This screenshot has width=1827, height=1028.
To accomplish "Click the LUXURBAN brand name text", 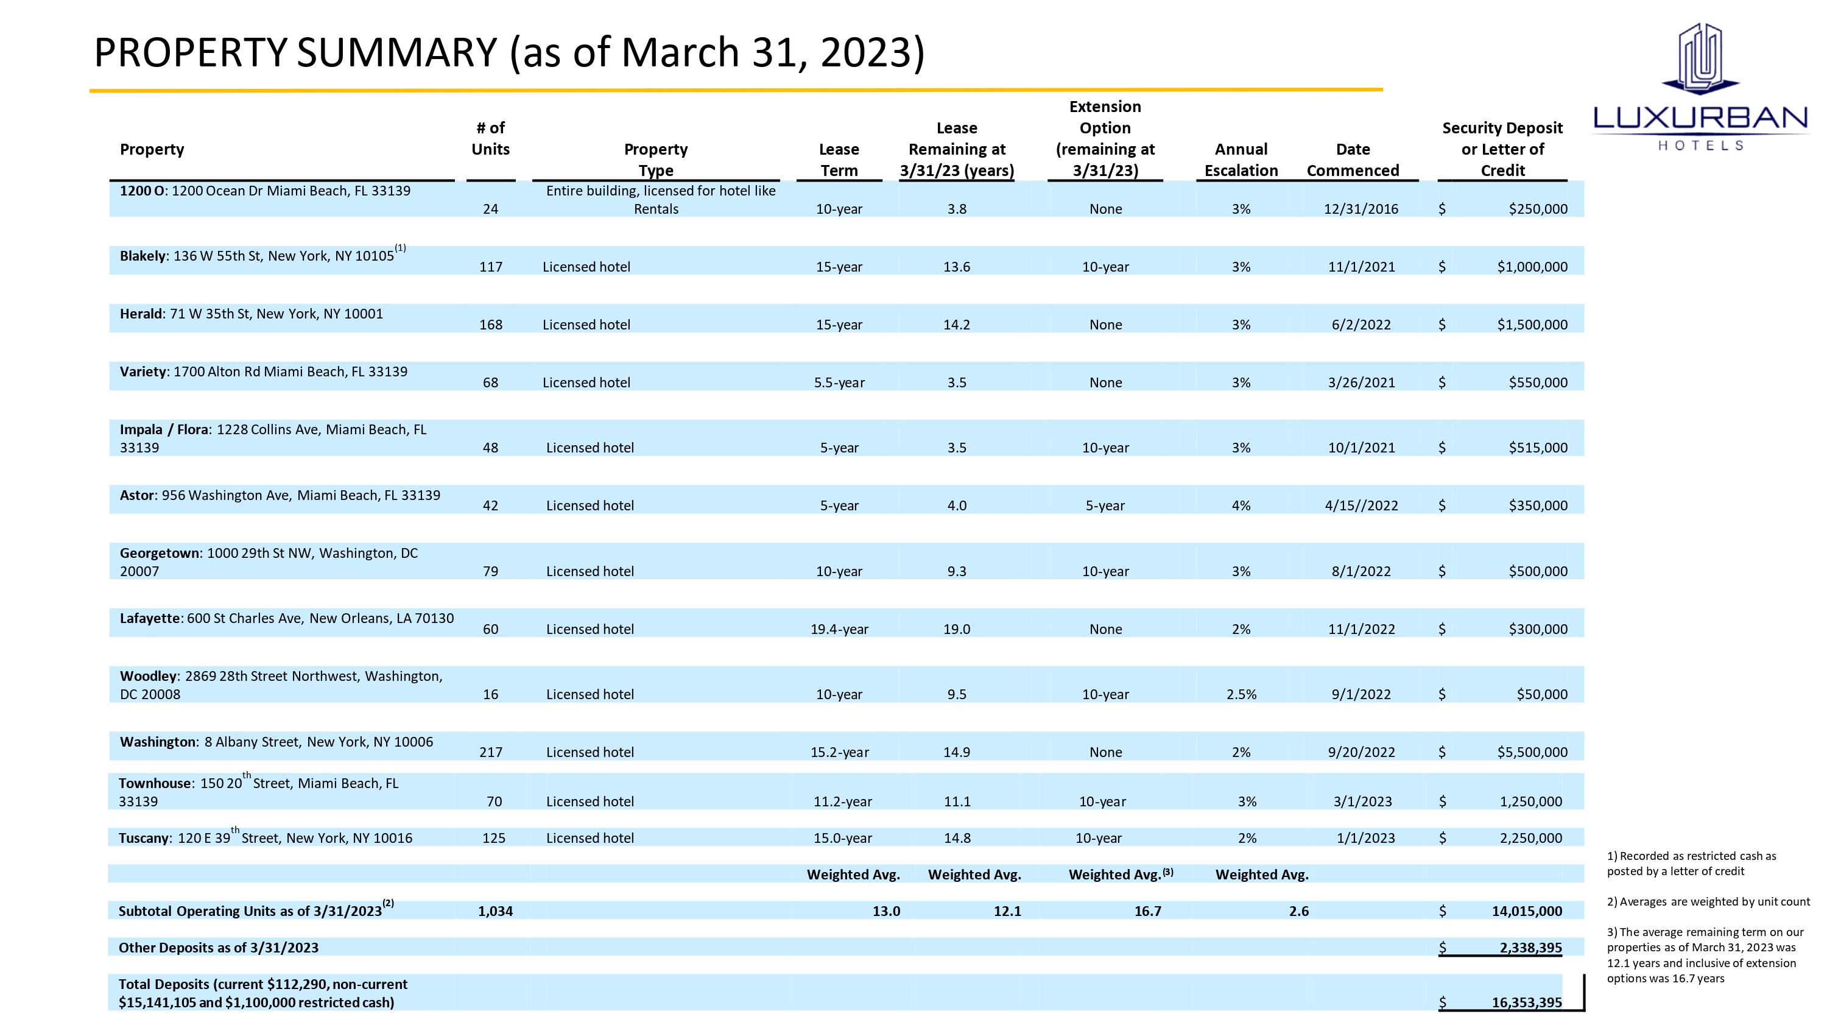I will point(1700,118).
